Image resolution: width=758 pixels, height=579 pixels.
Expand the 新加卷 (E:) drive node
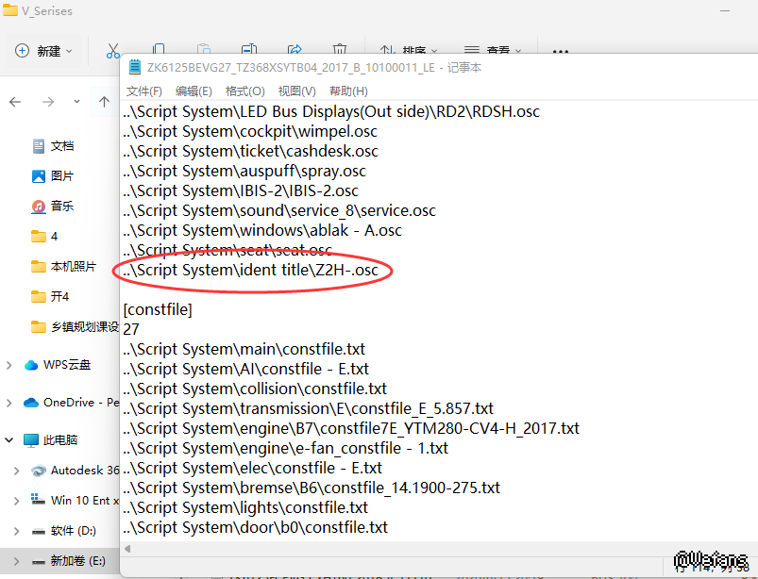tap(16, 561)
